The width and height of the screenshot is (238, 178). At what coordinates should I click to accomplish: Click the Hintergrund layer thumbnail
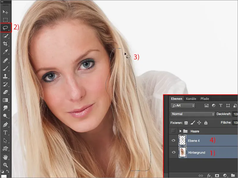182,152
